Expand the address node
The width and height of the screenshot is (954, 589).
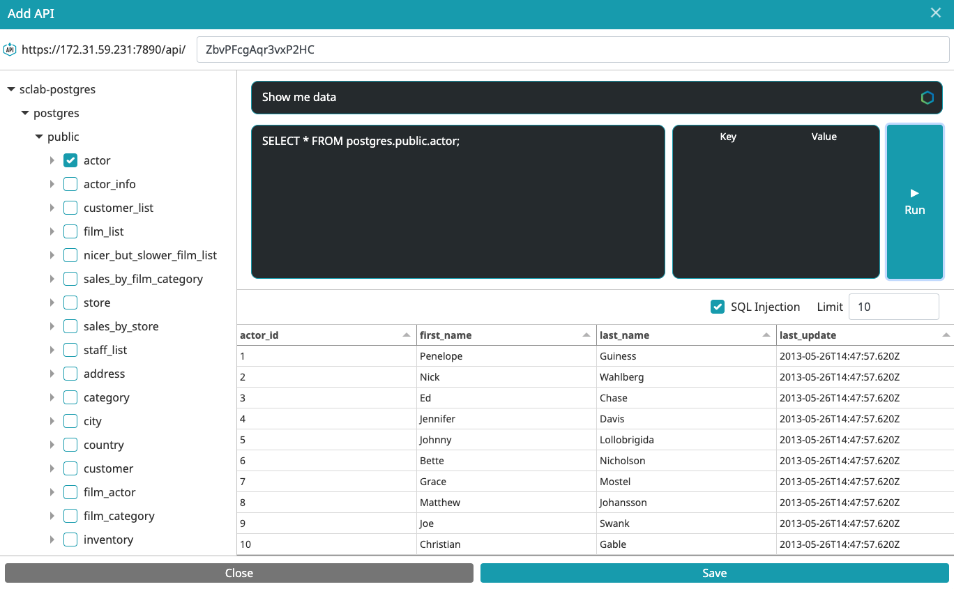coord(52,374)
